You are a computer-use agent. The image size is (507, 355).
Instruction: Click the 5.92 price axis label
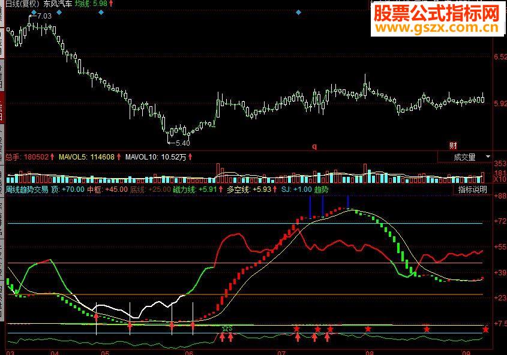coord(500,104)
